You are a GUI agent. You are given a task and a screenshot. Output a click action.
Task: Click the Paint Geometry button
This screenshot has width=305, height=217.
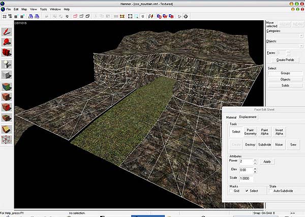[250, 132]
